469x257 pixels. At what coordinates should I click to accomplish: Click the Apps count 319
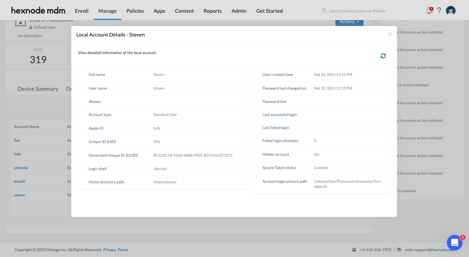click(x=38, y=60)
